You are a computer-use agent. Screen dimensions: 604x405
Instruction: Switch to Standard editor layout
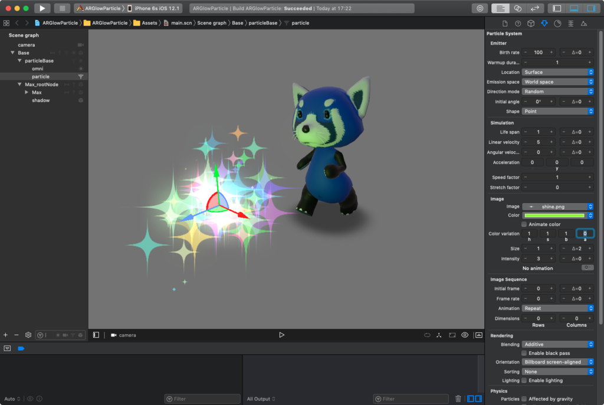pyautogui.click(x=500, y=8)
